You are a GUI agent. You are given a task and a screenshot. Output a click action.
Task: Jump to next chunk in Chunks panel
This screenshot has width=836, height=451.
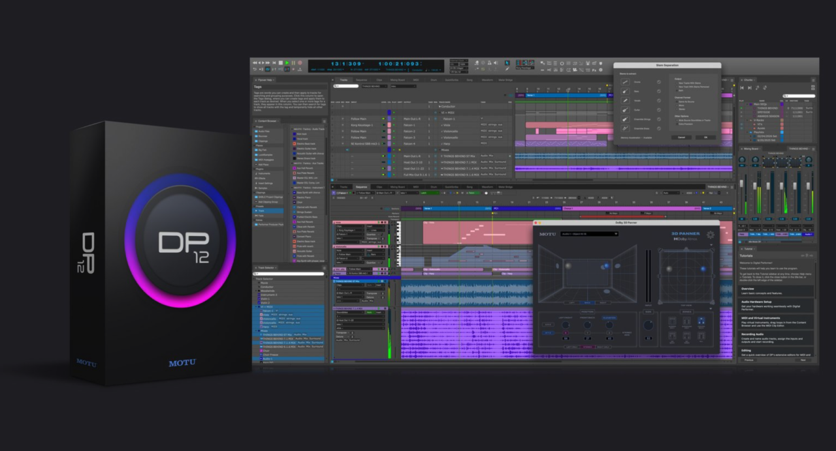[750, 88]
